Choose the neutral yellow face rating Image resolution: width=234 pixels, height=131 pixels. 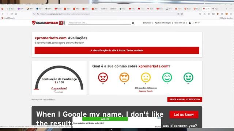tap(146, 77)
